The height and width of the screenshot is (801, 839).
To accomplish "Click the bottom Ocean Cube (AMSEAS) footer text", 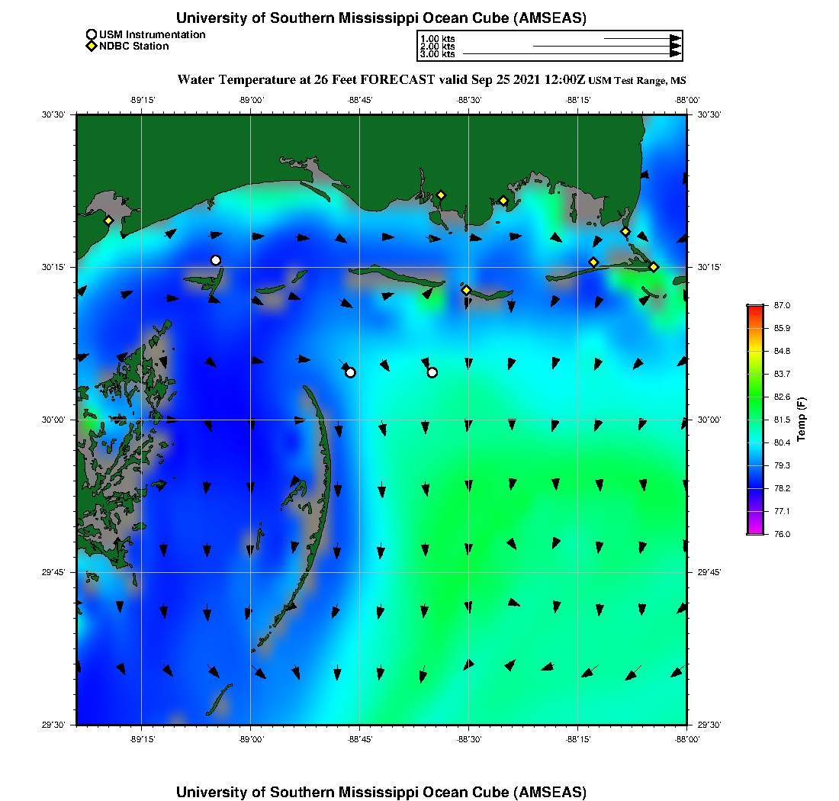I will click(x=381, y=792).
